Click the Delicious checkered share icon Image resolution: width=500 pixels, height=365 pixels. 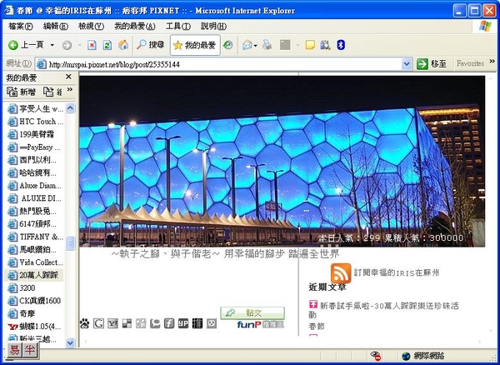[x=127, y=323]
